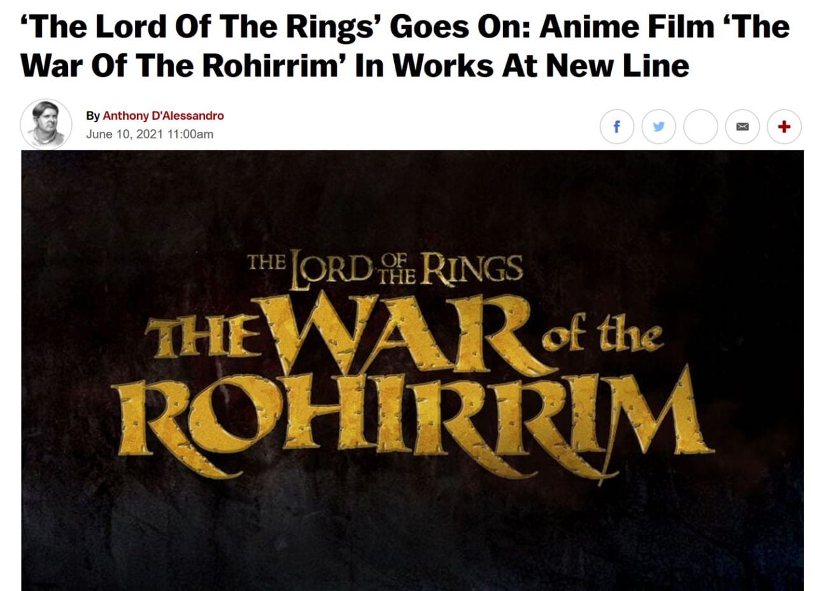This screenshot has height=591, width=815.
Task: Click the small golden 'THE' before WAR
Action: point(202,336)
